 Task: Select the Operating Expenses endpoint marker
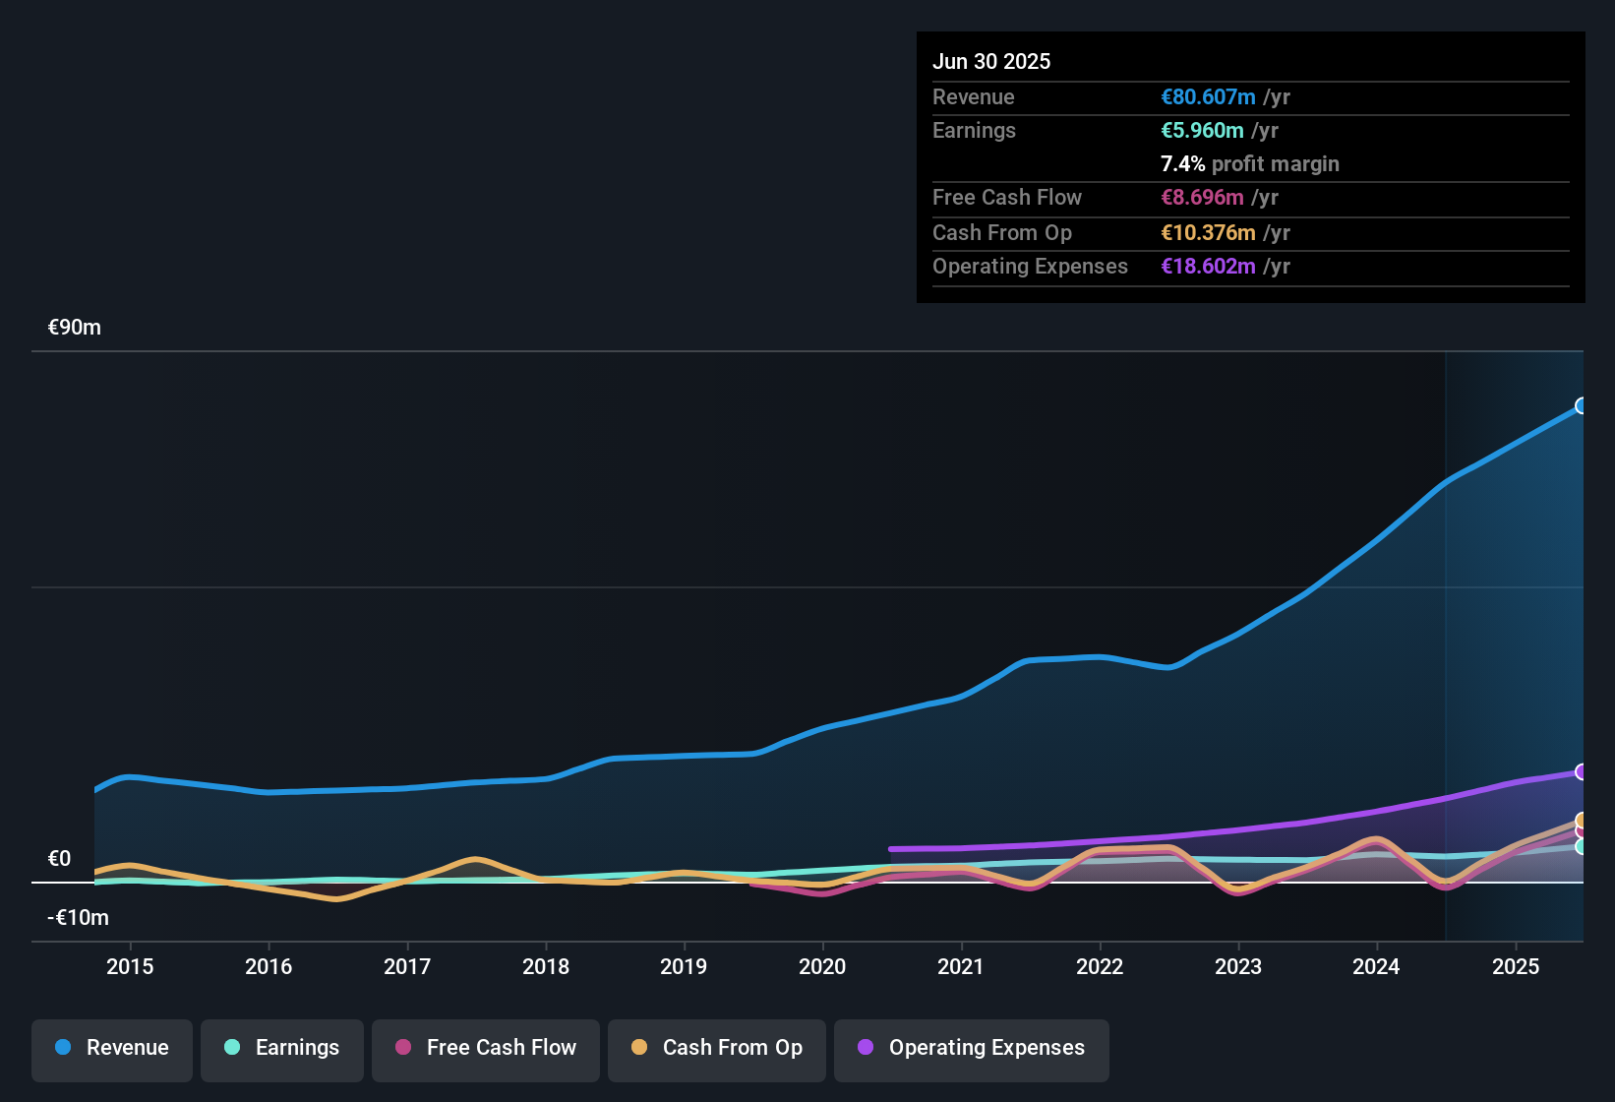[1582, 771]
